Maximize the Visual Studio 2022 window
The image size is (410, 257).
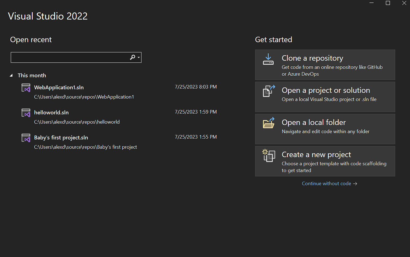(388, 3)
